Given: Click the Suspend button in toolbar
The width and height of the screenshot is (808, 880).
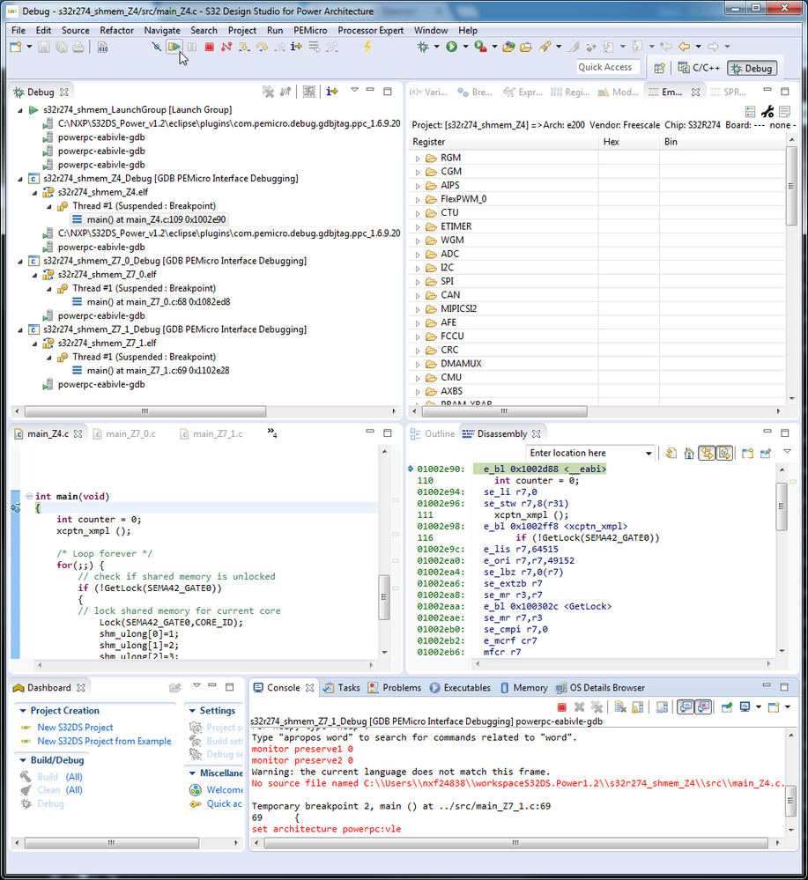Looking at the screenshot, I should click(192, 47).
